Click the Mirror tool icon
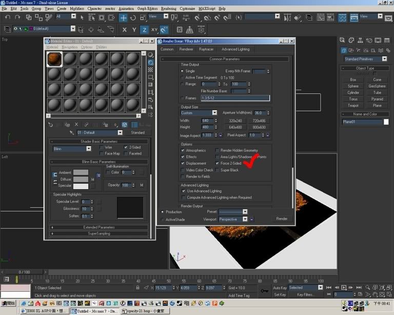394x315 pixels. tap(287, 17)
